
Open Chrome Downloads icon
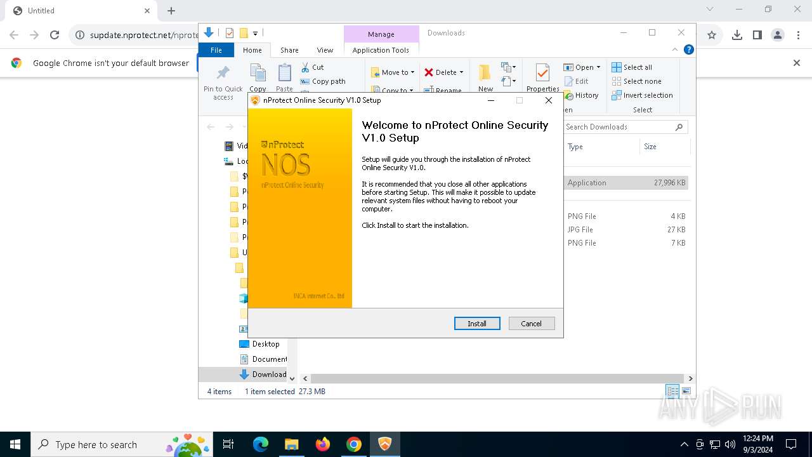tap(737, 36)
